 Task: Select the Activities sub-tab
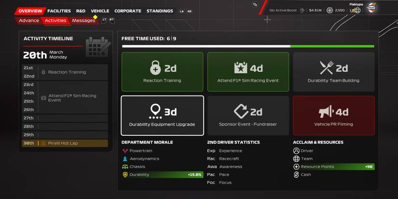point(55,21)
